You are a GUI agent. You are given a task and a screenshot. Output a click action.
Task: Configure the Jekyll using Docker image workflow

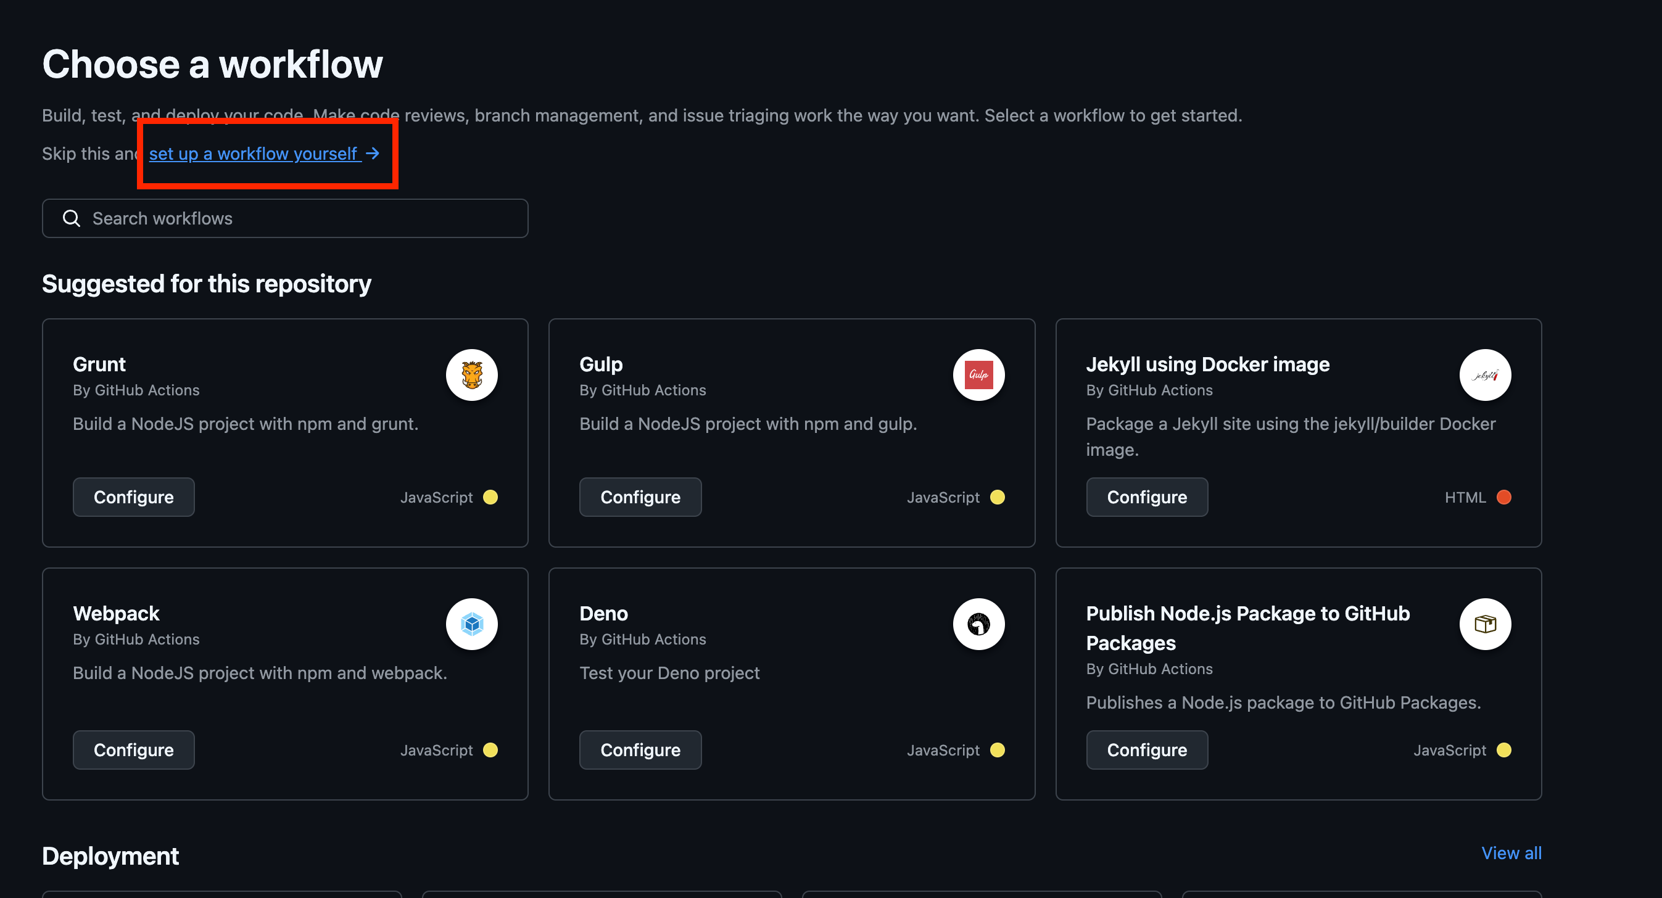pos(1147,497)
